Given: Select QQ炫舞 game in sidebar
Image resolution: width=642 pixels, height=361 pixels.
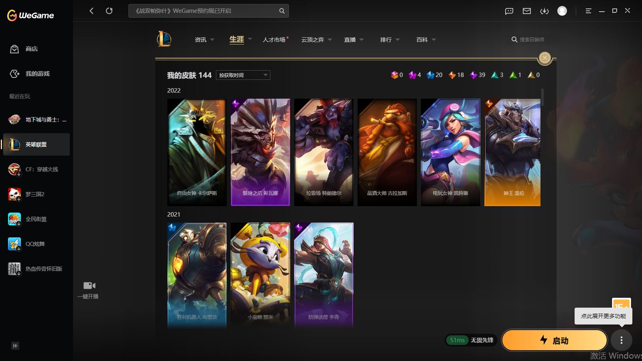Looking at the screenshot, I should point(37,244).
